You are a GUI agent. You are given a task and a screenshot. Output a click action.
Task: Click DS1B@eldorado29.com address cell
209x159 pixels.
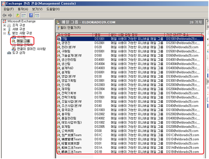(x=182, y=152)
